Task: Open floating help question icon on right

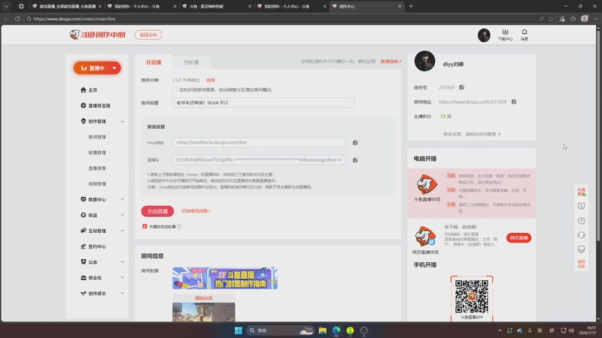Action: click(581, 220)
